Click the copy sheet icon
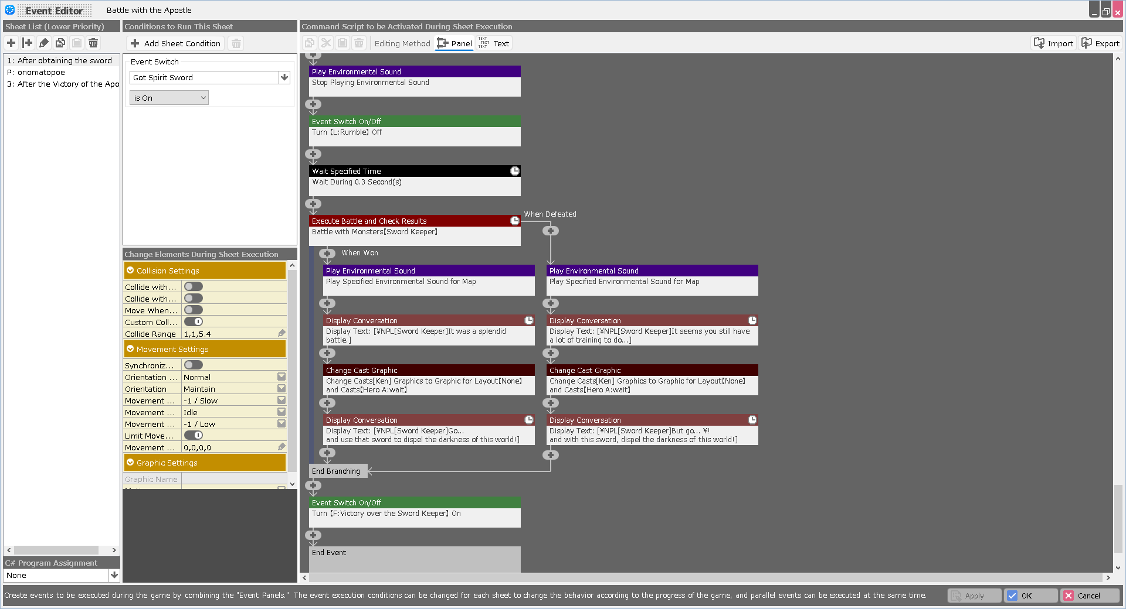 [x=60, y=43]
